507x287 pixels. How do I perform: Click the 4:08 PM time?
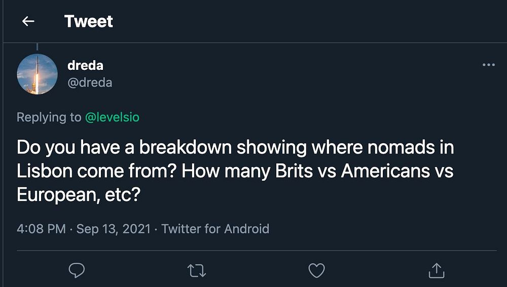point(41,229)
